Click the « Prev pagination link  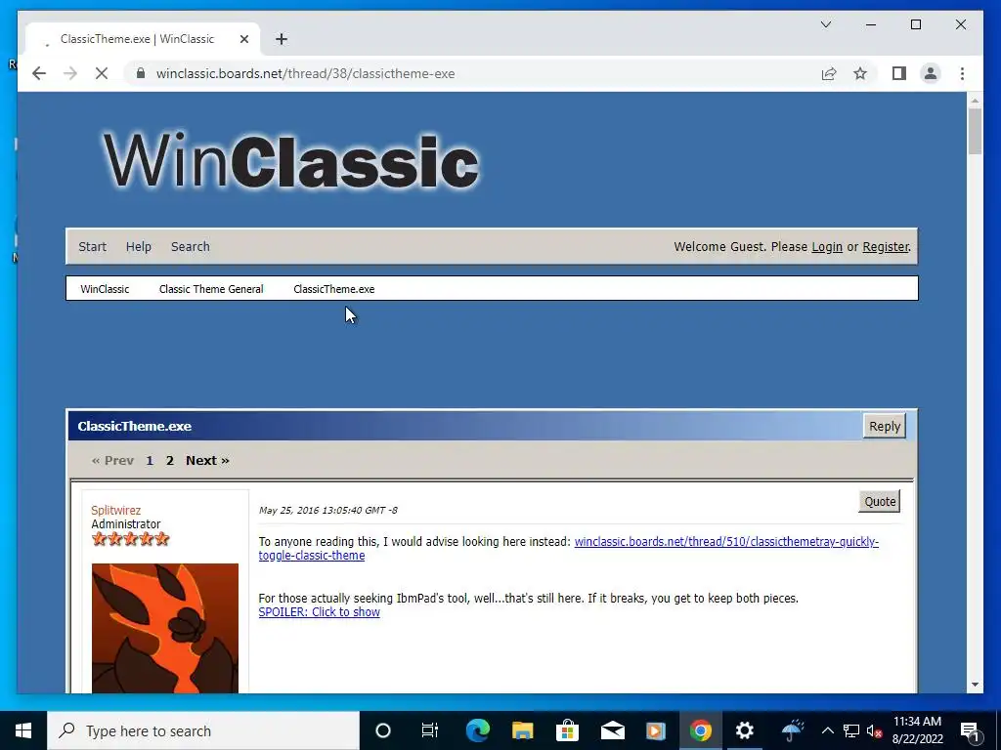(112, 461)
